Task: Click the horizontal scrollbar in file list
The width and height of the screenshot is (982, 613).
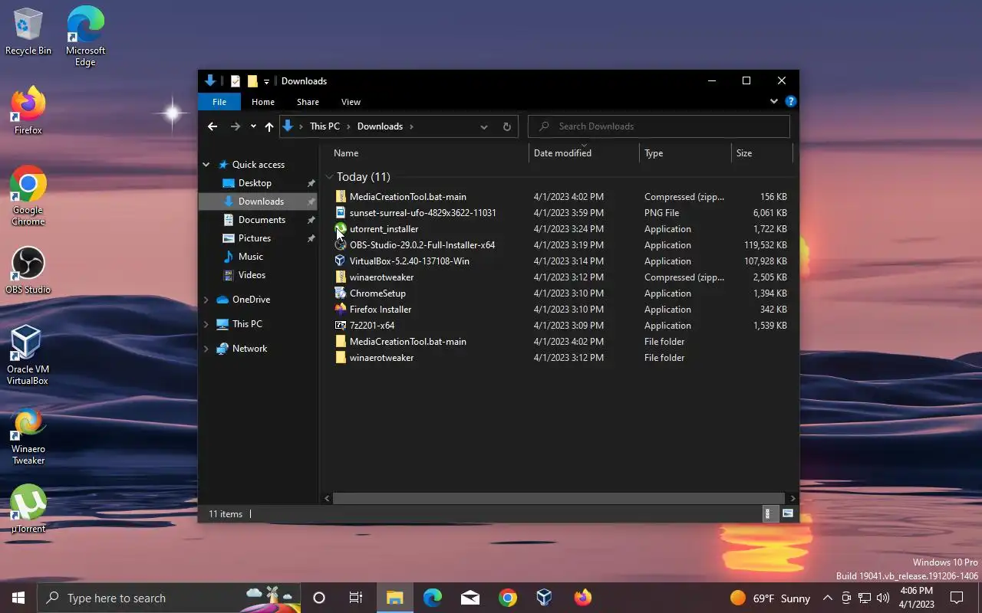Action: [559, 498]
